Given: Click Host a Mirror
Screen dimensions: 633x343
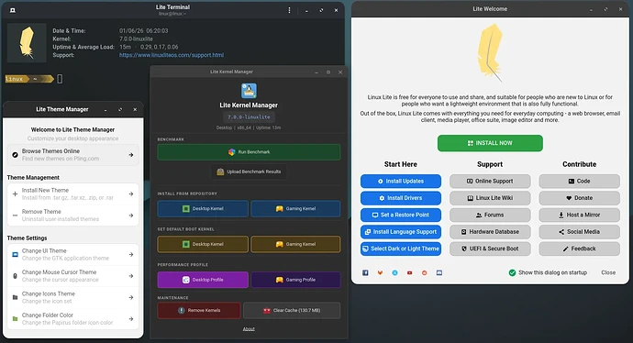Looking at the screenshot, I should click(579, 216).
